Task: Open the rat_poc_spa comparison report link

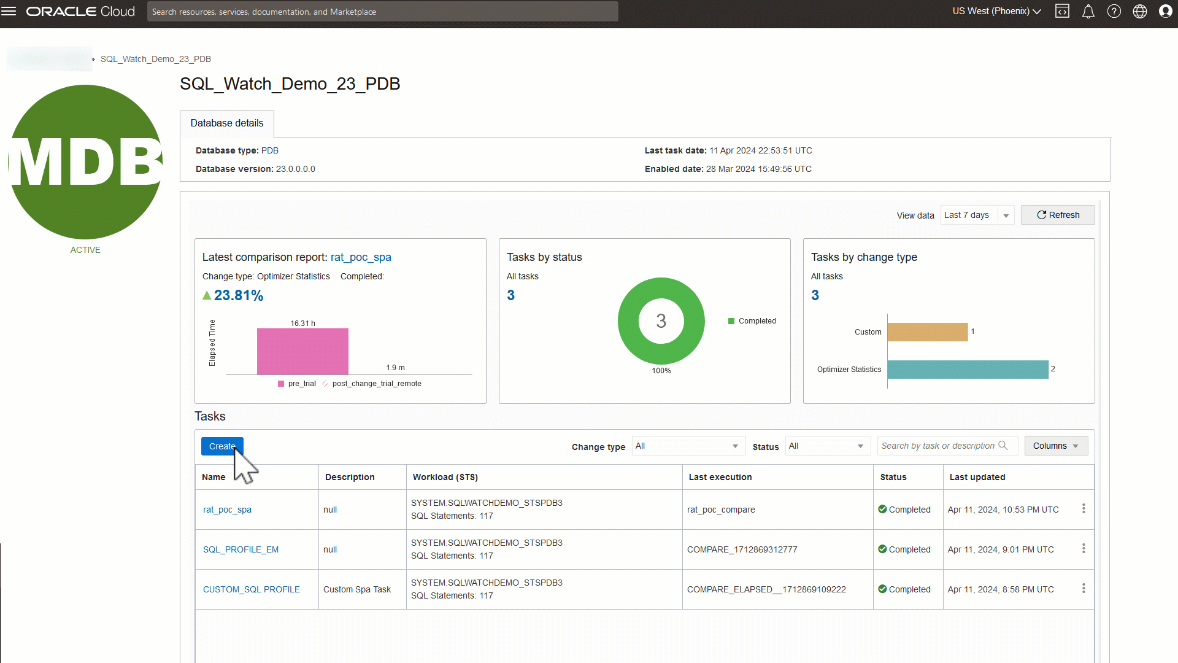Action: (x=361, y=257)
